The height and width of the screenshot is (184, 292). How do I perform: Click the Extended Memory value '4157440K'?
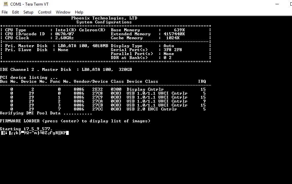[x=174, y=34]
